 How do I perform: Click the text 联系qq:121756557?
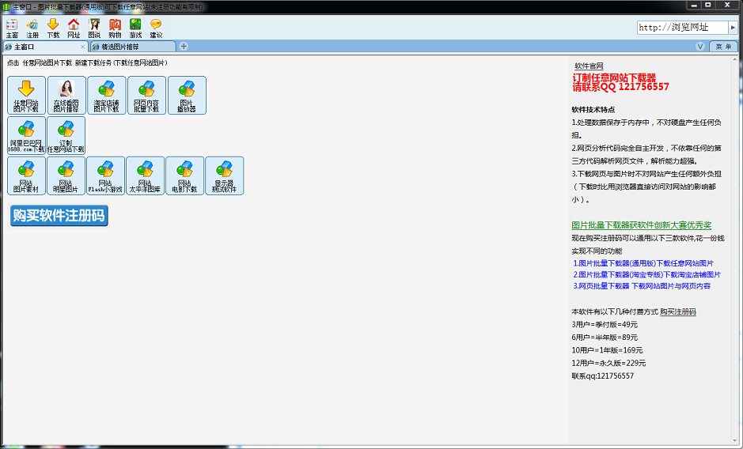tap(603, 375)
